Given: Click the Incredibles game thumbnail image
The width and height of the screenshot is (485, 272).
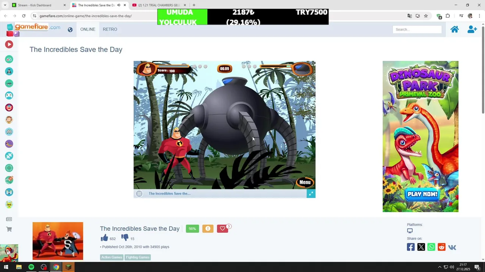Looking at the screenshot, I should pos(58,241).
